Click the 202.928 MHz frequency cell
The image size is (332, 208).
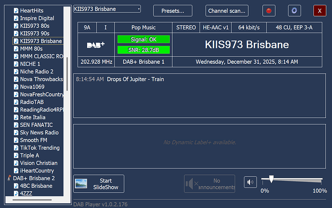(96, 61)
